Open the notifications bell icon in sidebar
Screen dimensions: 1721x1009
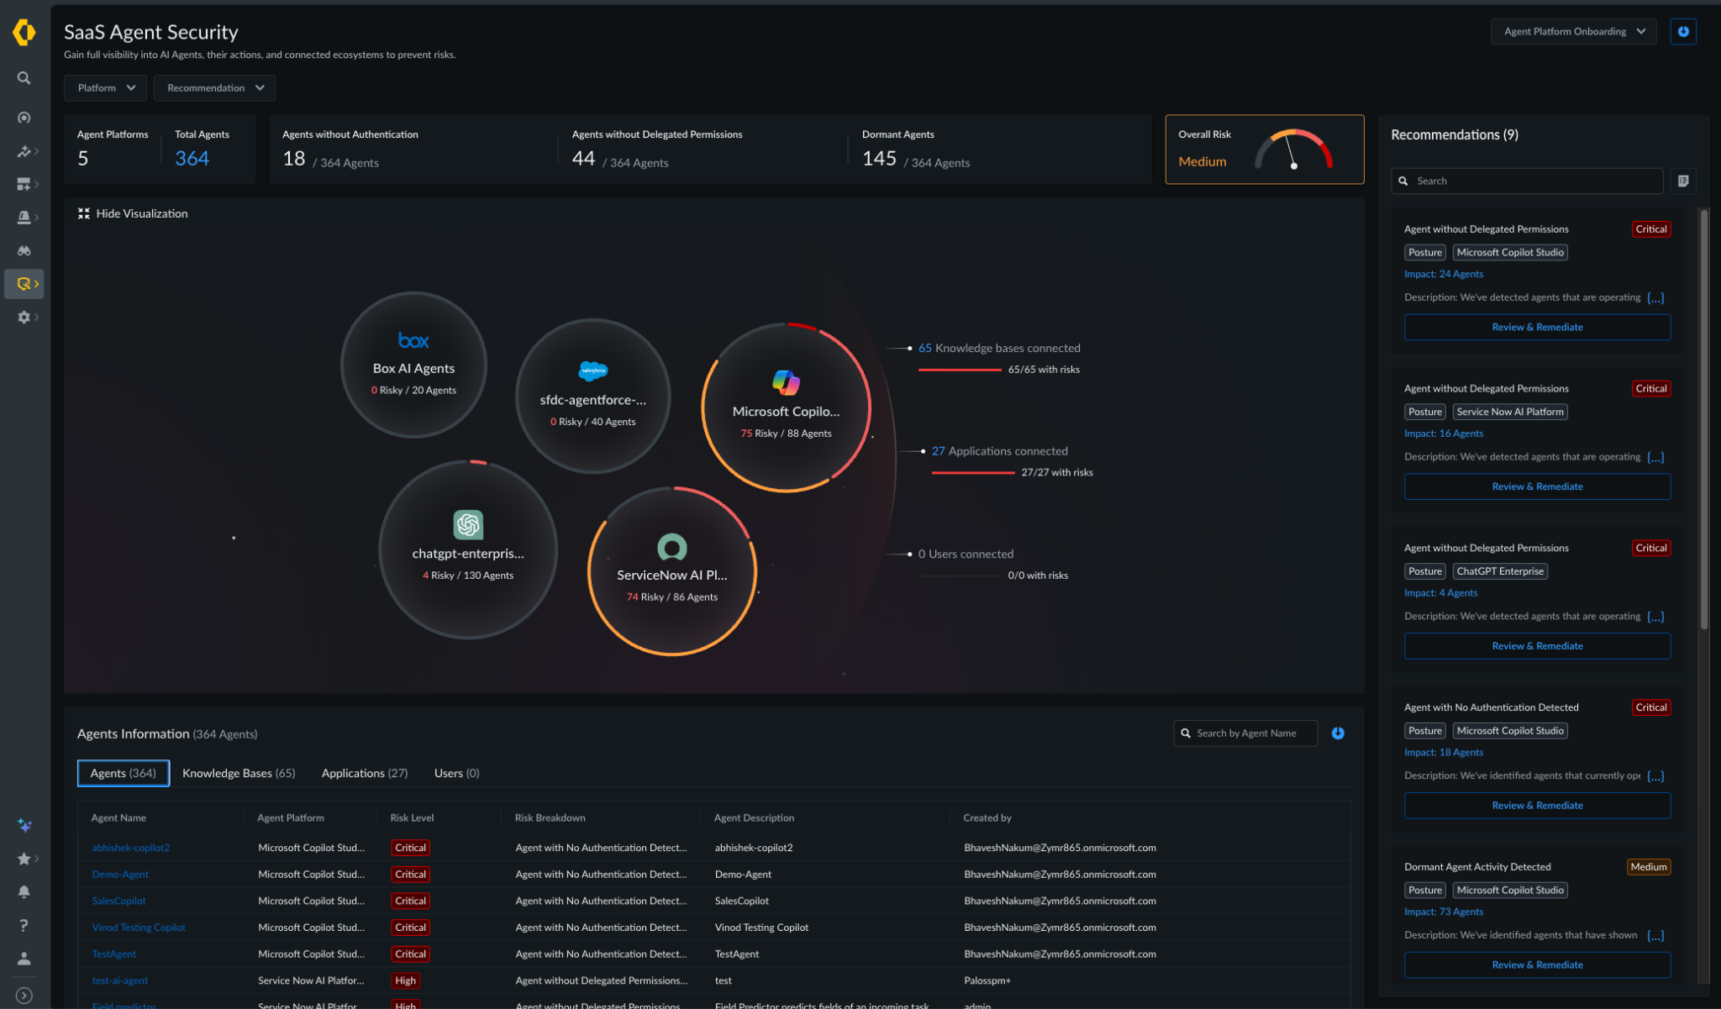[24, 891]
